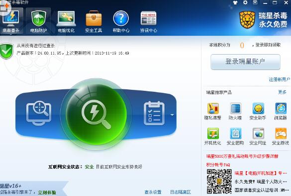
Task: Open settings gear in title bar
Action: tap(245, 2)
